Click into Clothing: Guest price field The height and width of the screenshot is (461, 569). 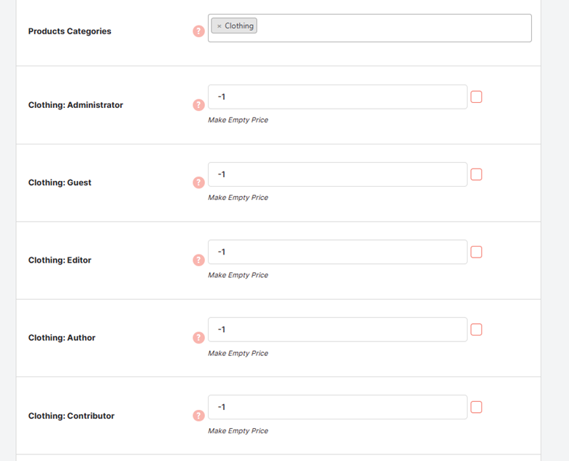tap(338, 174)
